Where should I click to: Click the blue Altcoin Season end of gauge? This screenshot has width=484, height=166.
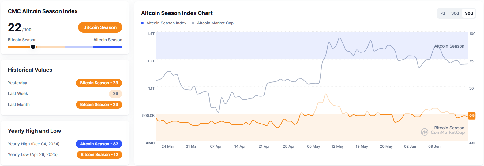107,47
